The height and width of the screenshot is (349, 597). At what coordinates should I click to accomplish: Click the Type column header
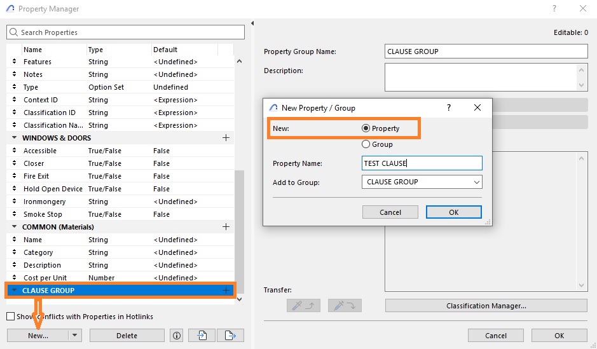point(95,50)
